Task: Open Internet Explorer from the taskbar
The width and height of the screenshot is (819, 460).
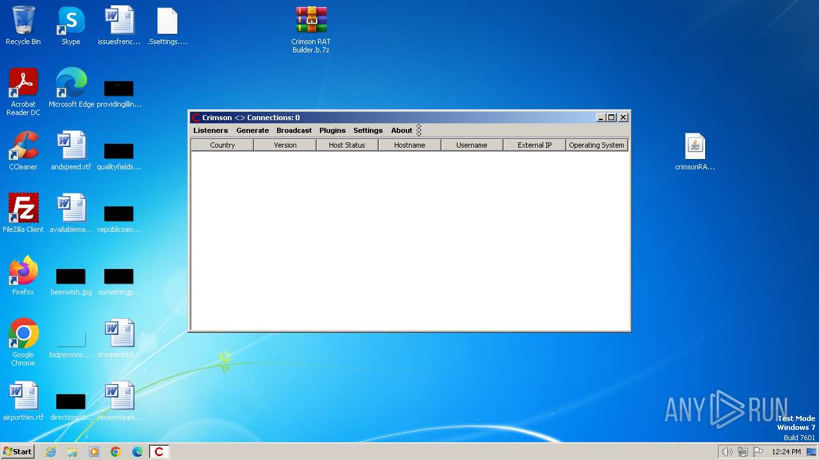Action: (x=51, y=452)
